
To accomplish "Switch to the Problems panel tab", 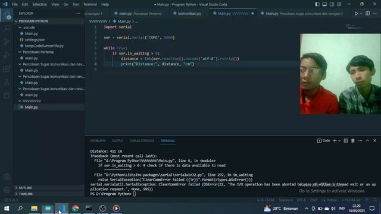I will click(x=98, y=141).
